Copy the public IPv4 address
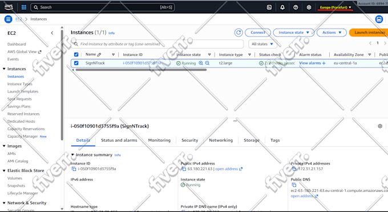 pyautogui.click(x=184, y=169)
